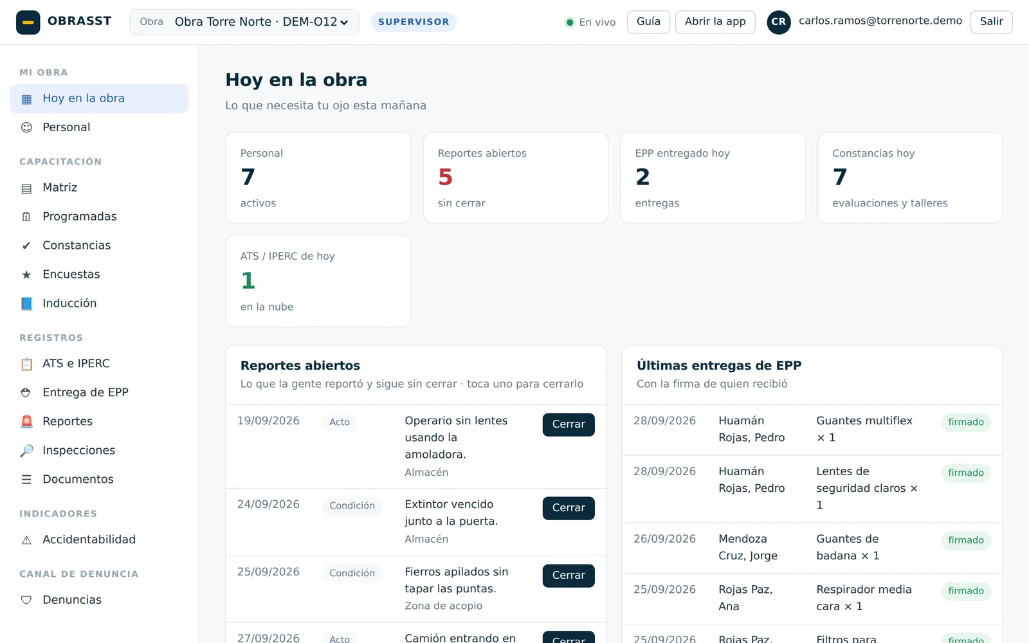Viewport: 1029px width, 643px height.
Task: Click the Accidentabilidad warning icon
Action: click(26, 540)
